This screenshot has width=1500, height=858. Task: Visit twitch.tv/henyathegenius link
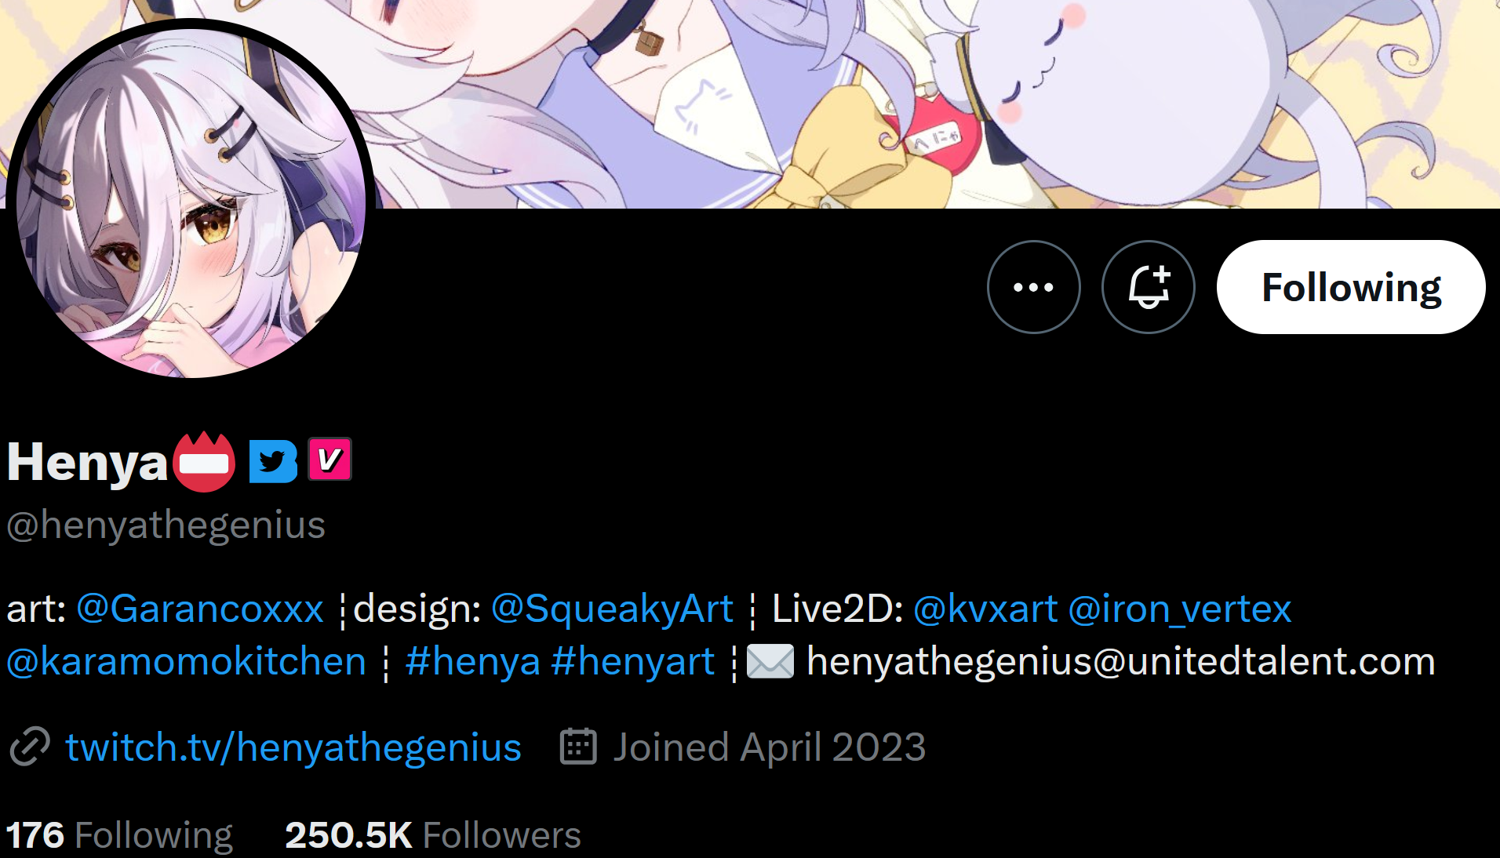pyautogui.click(x=293, y=747)
